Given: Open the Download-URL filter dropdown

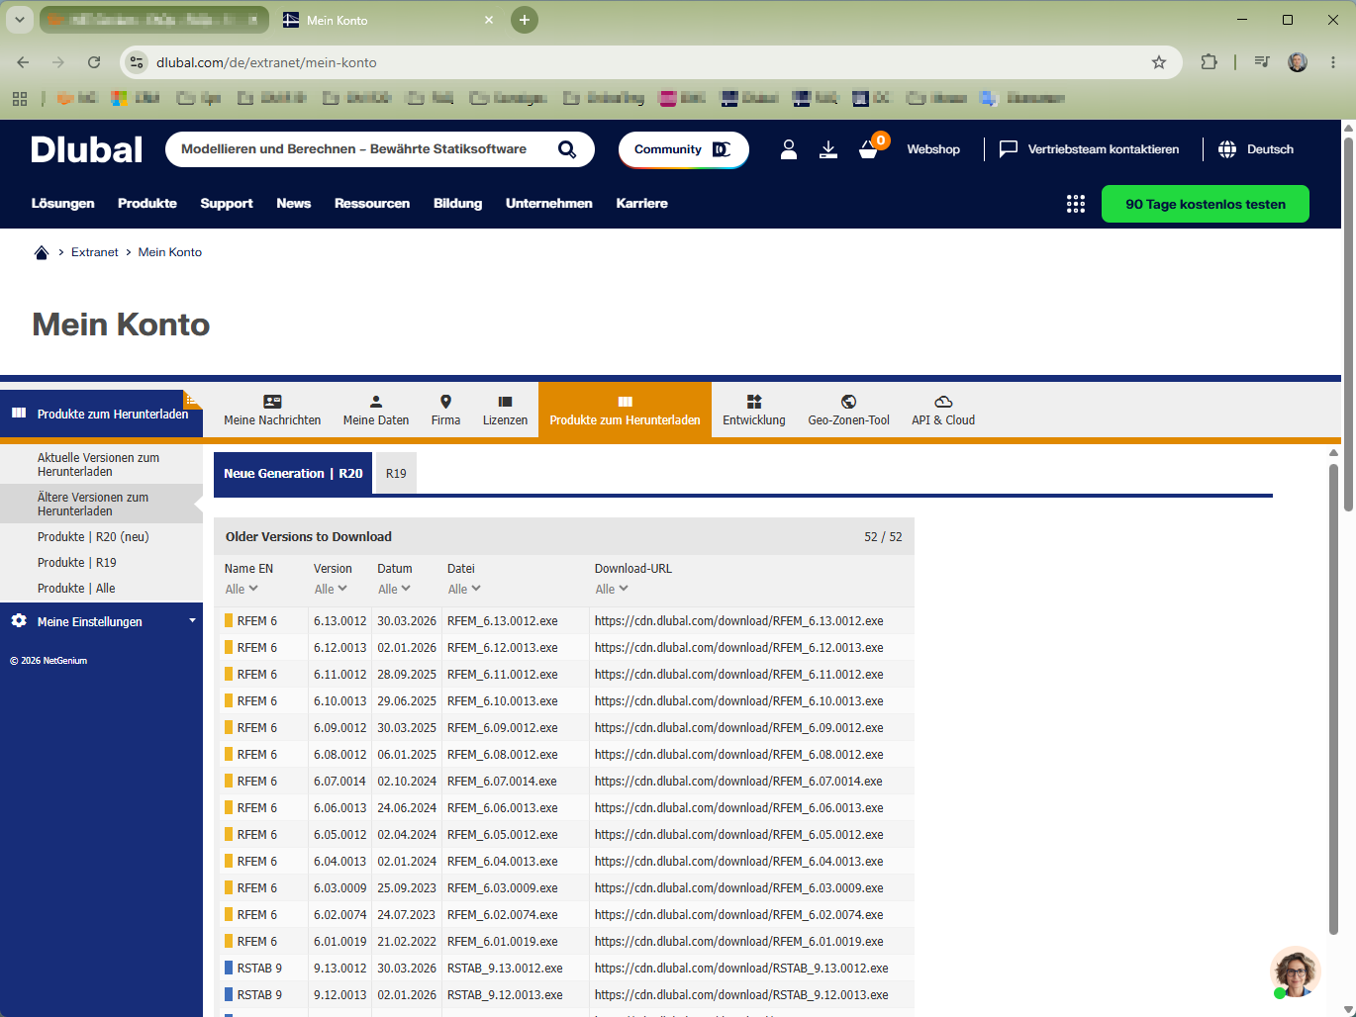Looking at the screenshot, I should [612, 590].
